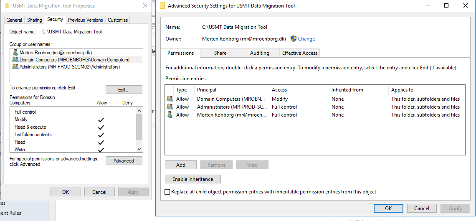Click Apply in the Properties dialog
Viewport: 476px width, 221px height.
(x=133, y=192)
